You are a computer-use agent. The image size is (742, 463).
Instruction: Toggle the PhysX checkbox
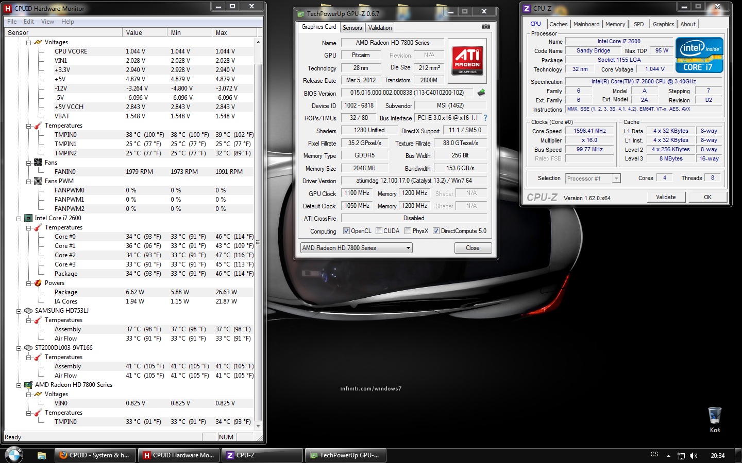(408, 231)
